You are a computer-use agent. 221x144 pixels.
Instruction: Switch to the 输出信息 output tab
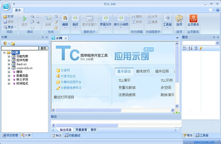(x=66, y=130)
